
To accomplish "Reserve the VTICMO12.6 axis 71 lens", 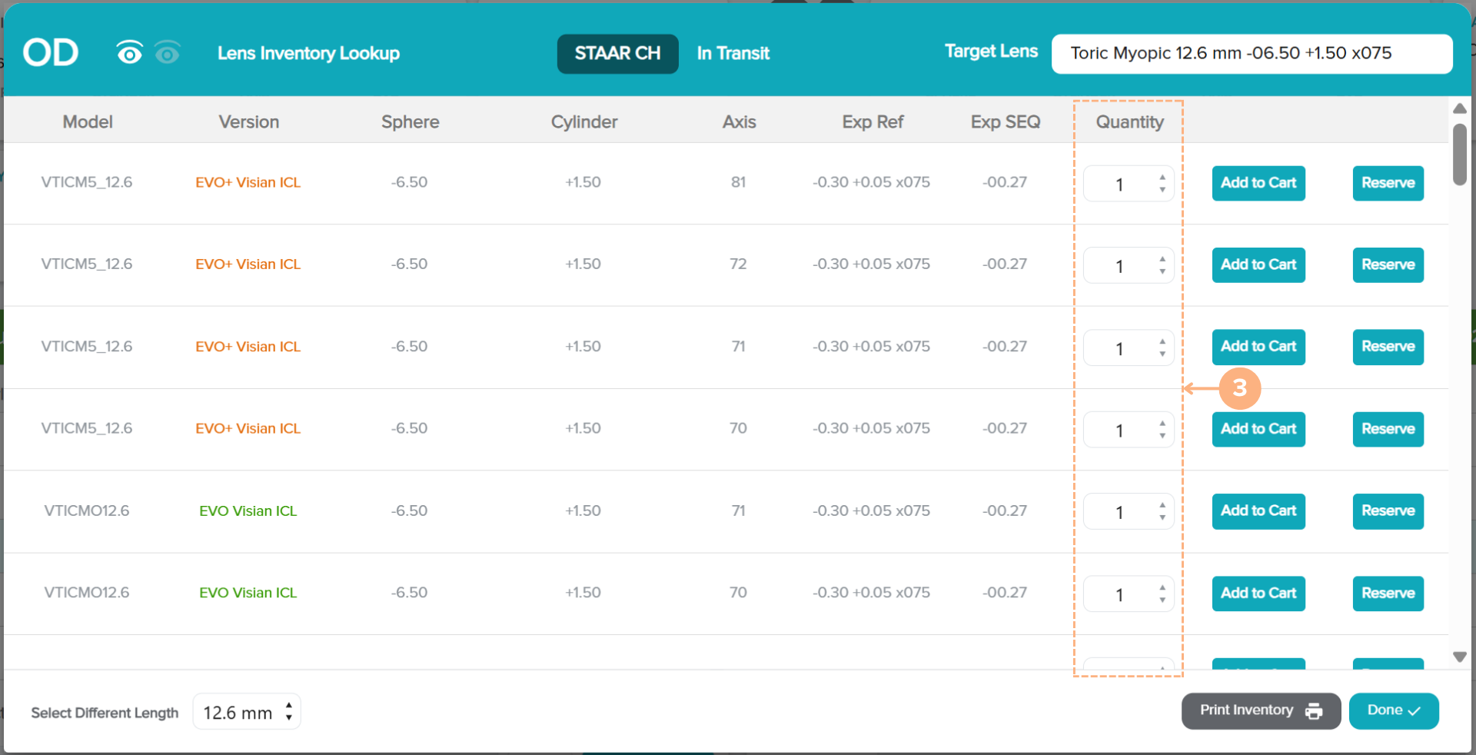I will (1388, 511).
